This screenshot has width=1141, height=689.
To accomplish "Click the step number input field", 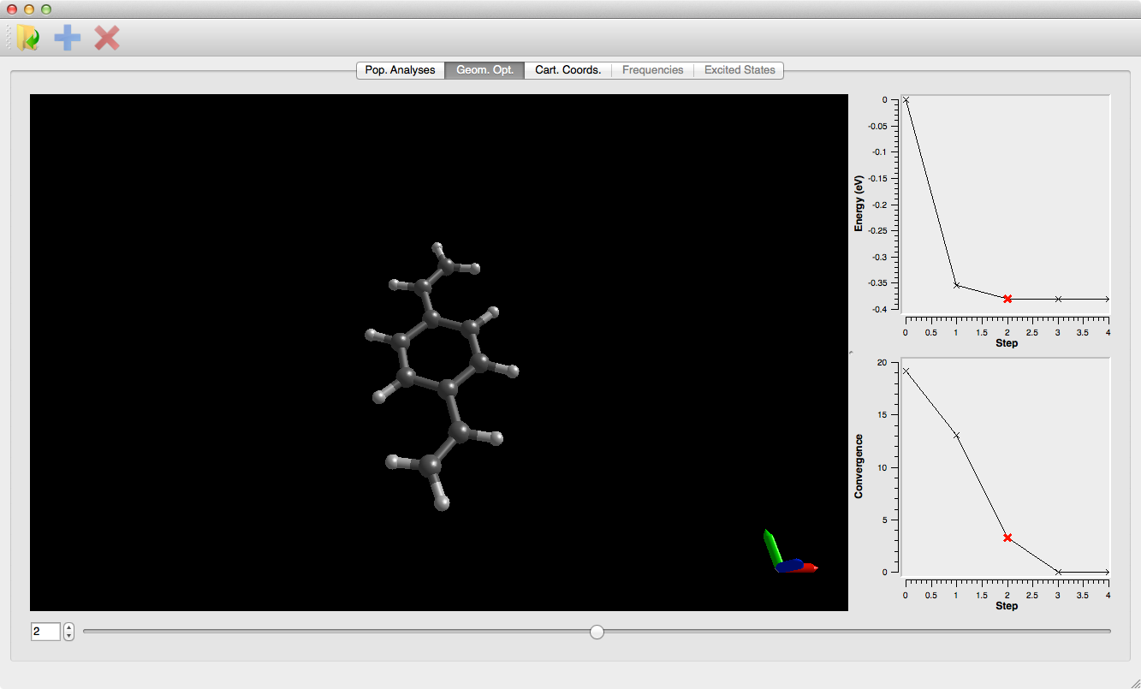I will click(45, 632).
